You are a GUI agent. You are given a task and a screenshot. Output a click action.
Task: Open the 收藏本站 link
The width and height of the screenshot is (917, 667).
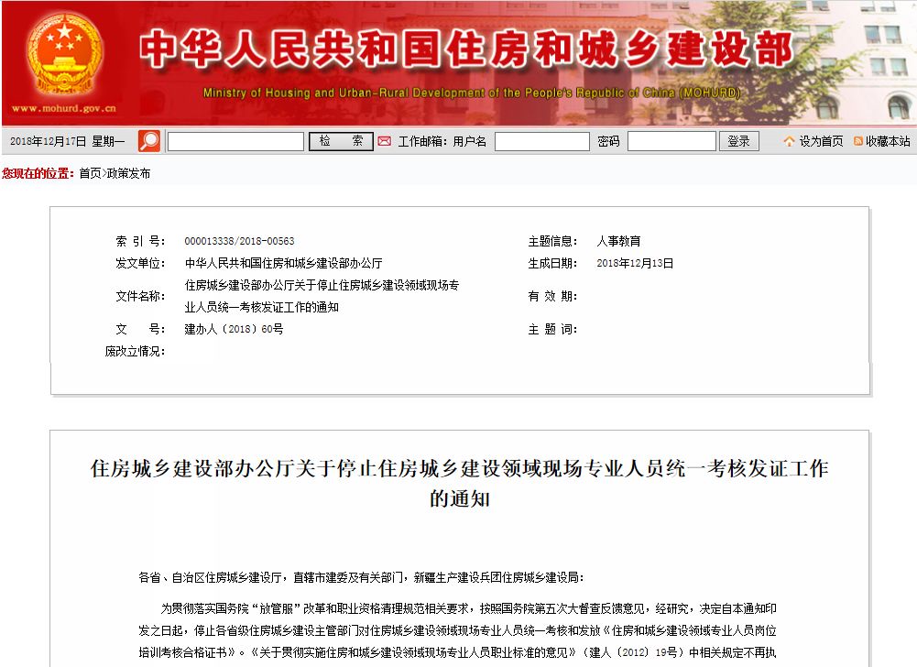pyautogui.click(x=888, y=142)
